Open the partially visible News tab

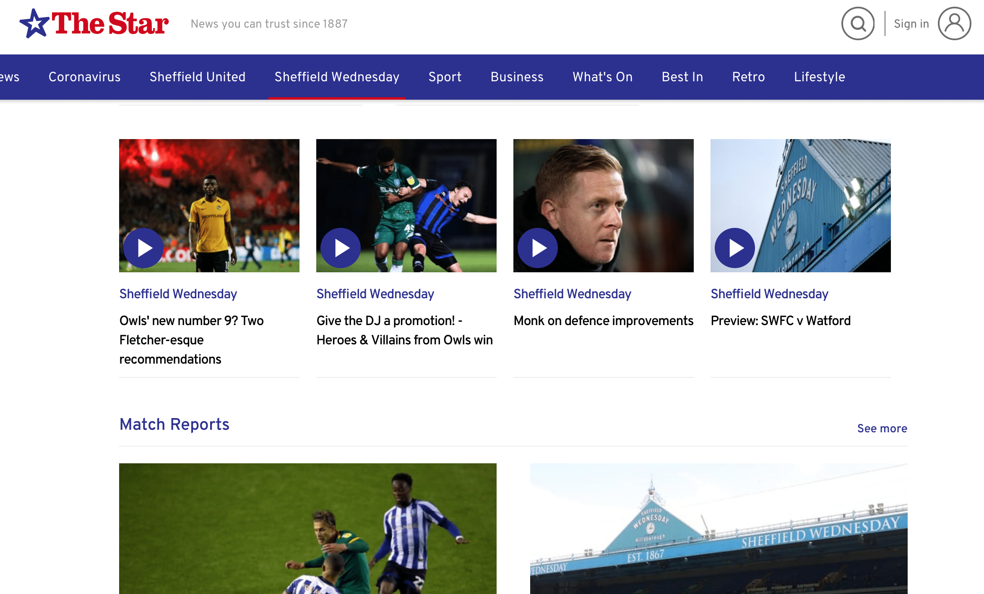click(9, 77)
